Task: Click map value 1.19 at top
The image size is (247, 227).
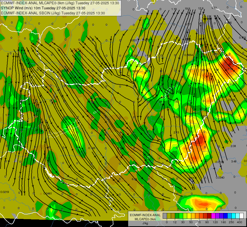Action: click(x=174, y=9)
